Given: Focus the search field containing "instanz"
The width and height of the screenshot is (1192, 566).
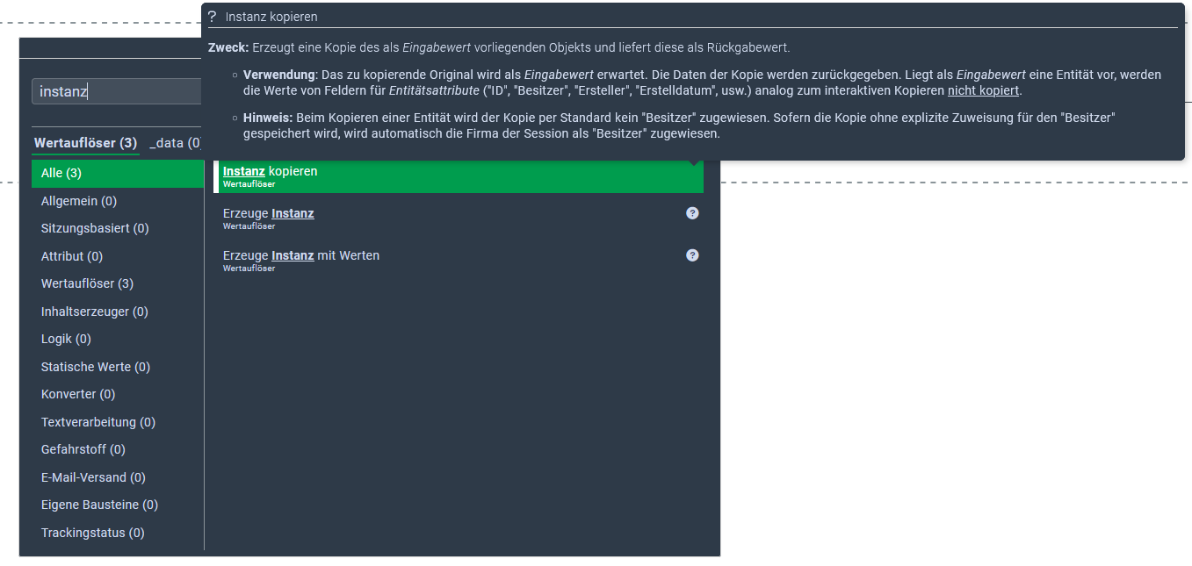Looking at the screenshot, I should (118, 91).
